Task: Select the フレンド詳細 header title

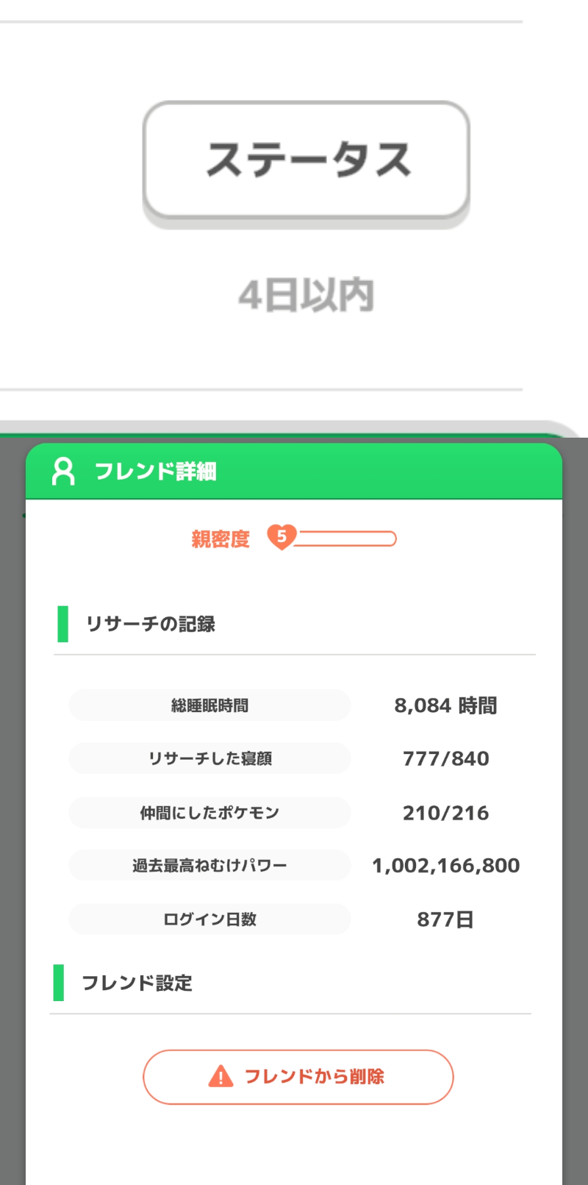Action: pos(155,471)
